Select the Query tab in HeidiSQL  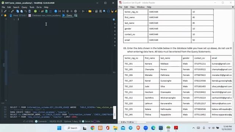point(68,15)
